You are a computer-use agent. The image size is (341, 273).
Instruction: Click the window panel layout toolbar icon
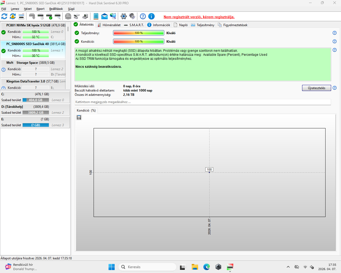point(21,16)
